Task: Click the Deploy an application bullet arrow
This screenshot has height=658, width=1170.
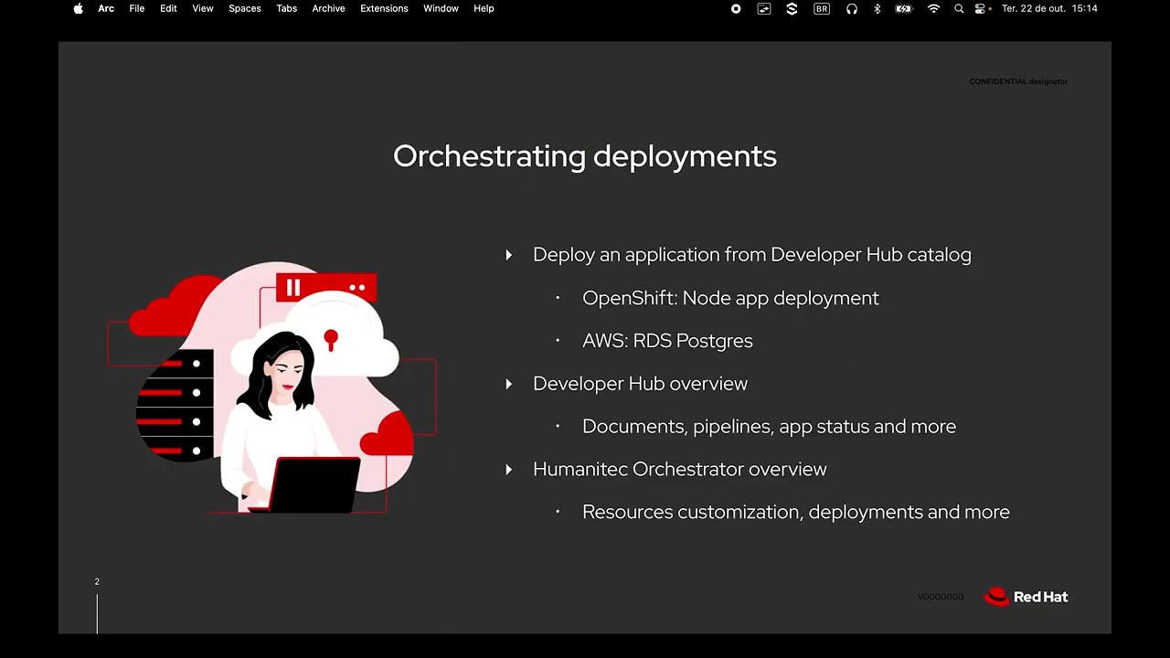Action: pyautogui.click(x=509, y=255)
